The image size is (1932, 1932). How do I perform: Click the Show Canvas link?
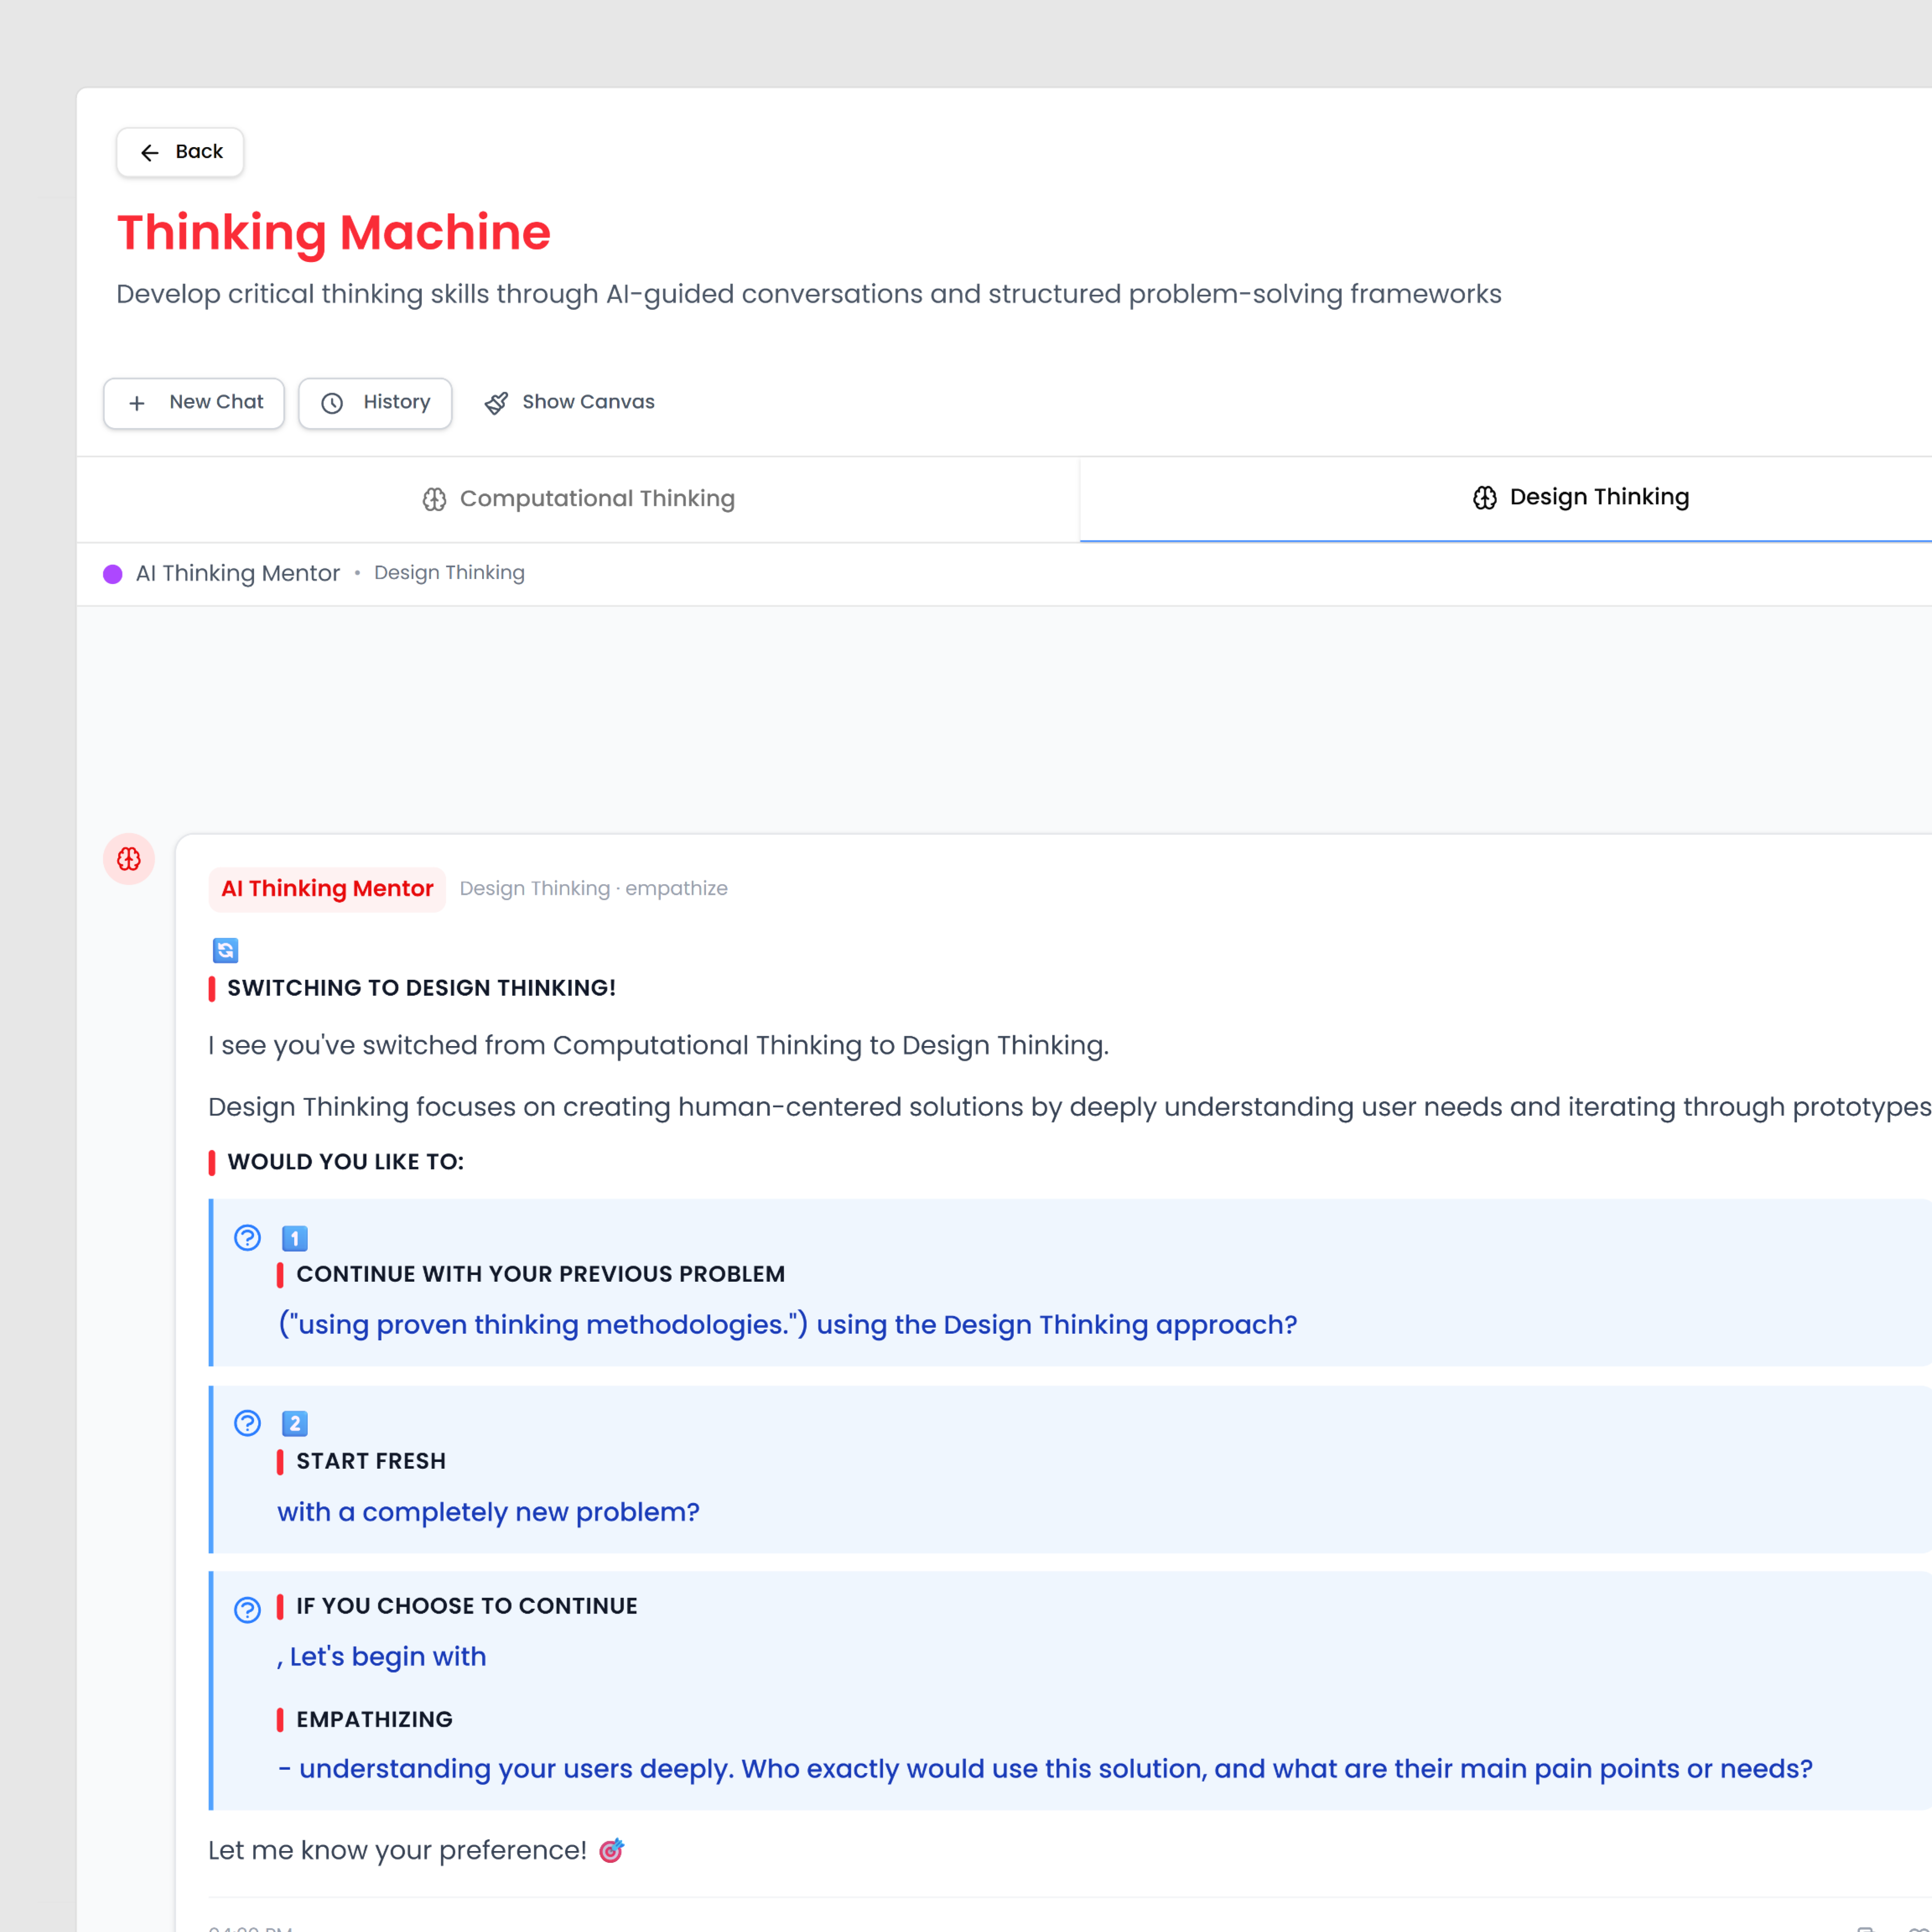tap(587, 402)
